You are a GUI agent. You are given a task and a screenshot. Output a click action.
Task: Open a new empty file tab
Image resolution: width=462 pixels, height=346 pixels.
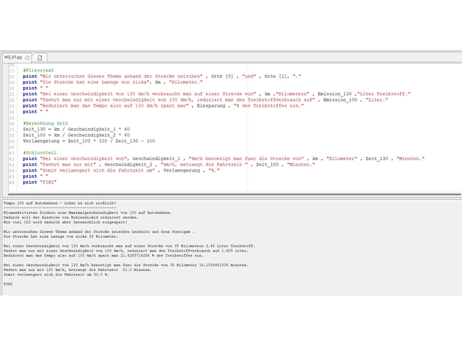40,58
